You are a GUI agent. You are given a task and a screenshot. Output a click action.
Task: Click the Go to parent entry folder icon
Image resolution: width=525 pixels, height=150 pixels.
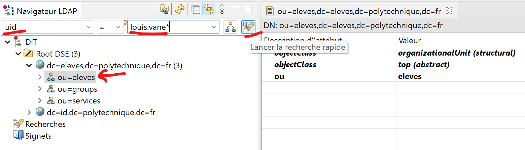coord(164,9)
